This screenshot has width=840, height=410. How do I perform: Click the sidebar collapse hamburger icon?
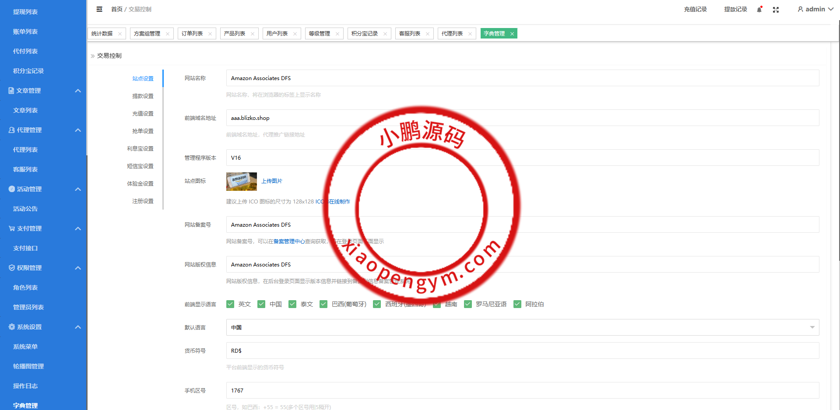click(x=99, y=9)
